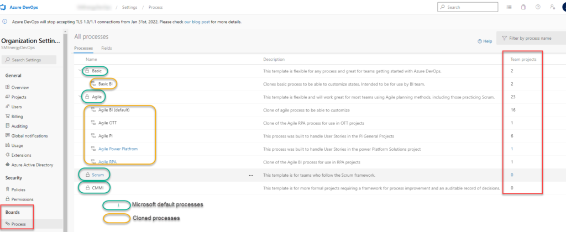The height and width of the screenshot is (232, 566).
Task: Select the Agile BI (default) row
Action: pos(319,110)
